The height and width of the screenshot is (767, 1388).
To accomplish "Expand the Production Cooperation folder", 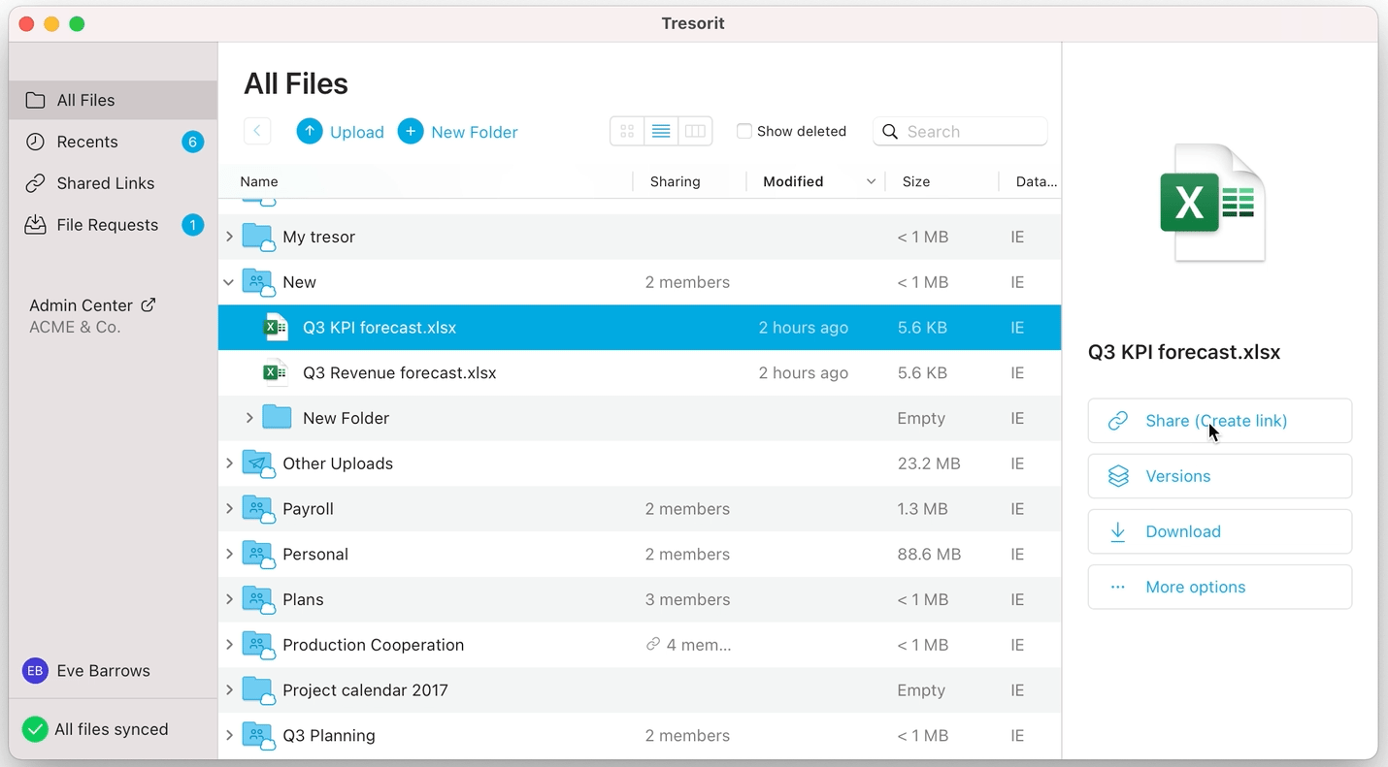I will tap(229, 645).
